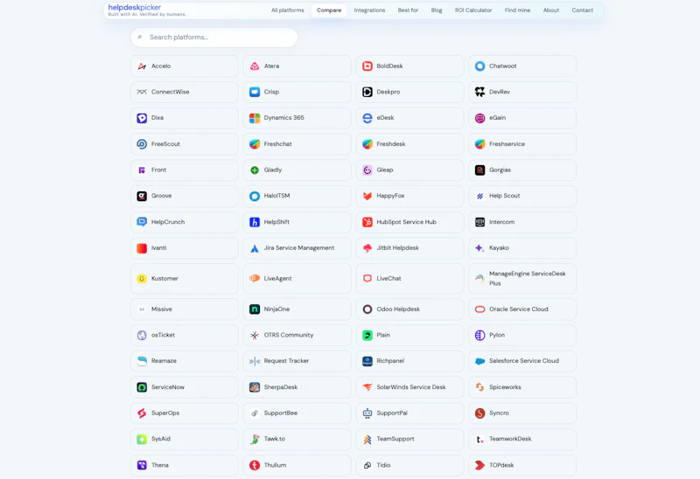Select the TeamworkDesk platform card

(522, 439)
